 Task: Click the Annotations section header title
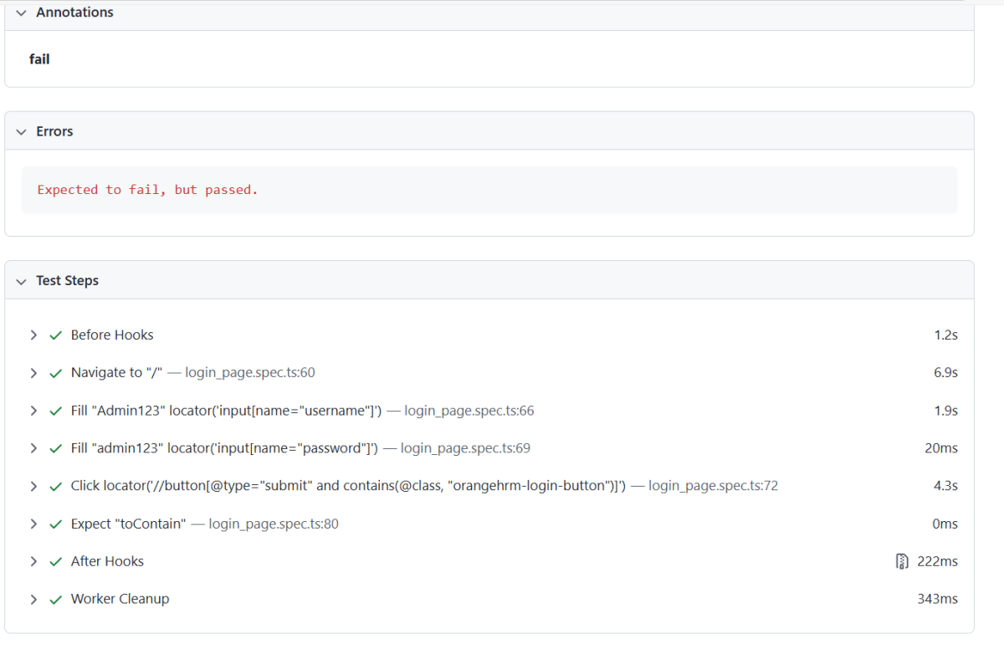[74, 13]
